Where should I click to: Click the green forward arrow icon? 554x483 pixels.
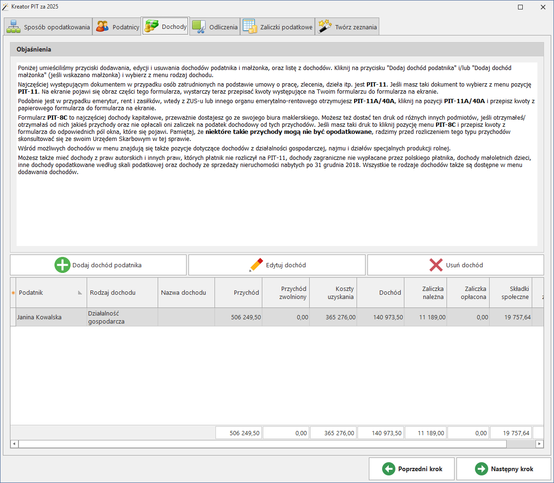coord(481,469)
